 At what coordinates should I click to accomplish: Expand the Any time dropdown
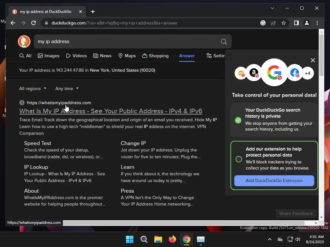67,88
